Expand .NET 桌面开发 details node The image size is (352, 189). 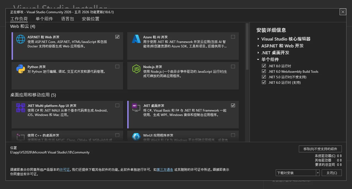click(258, 53)
